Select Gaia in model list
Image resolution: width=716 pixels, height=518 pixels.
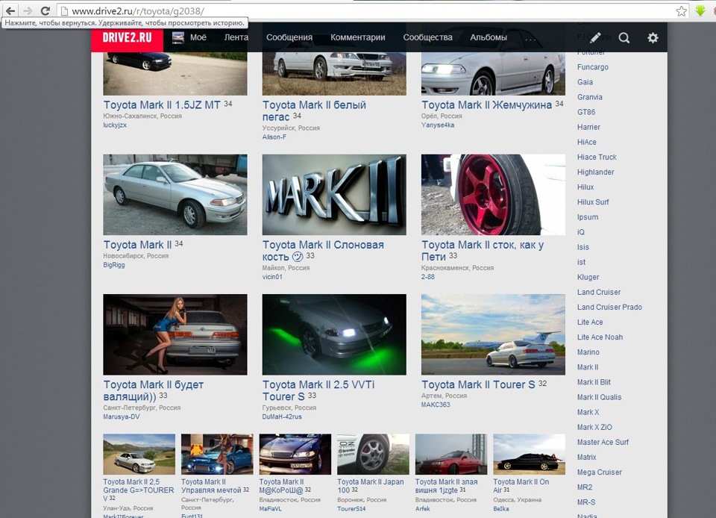point(585,82)
